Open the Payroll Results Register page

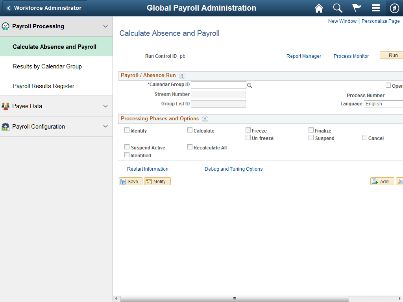click(43, 86)
